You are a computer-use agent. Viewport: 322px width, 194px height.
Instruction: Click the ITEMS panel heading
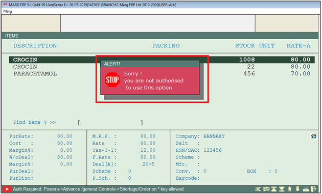(x=12, y=36)
